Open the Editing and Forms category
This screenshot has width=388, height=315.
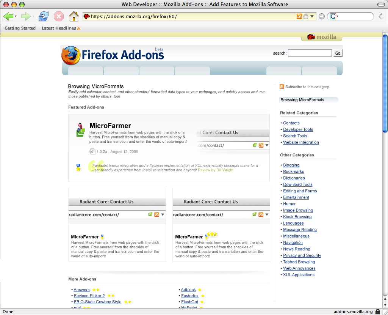pos(300,191)
